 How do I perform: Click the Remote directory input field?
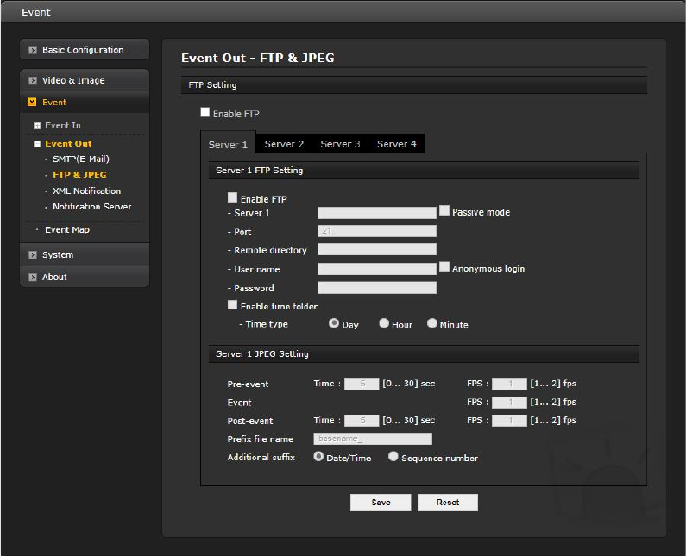click(x=376, y=250)
